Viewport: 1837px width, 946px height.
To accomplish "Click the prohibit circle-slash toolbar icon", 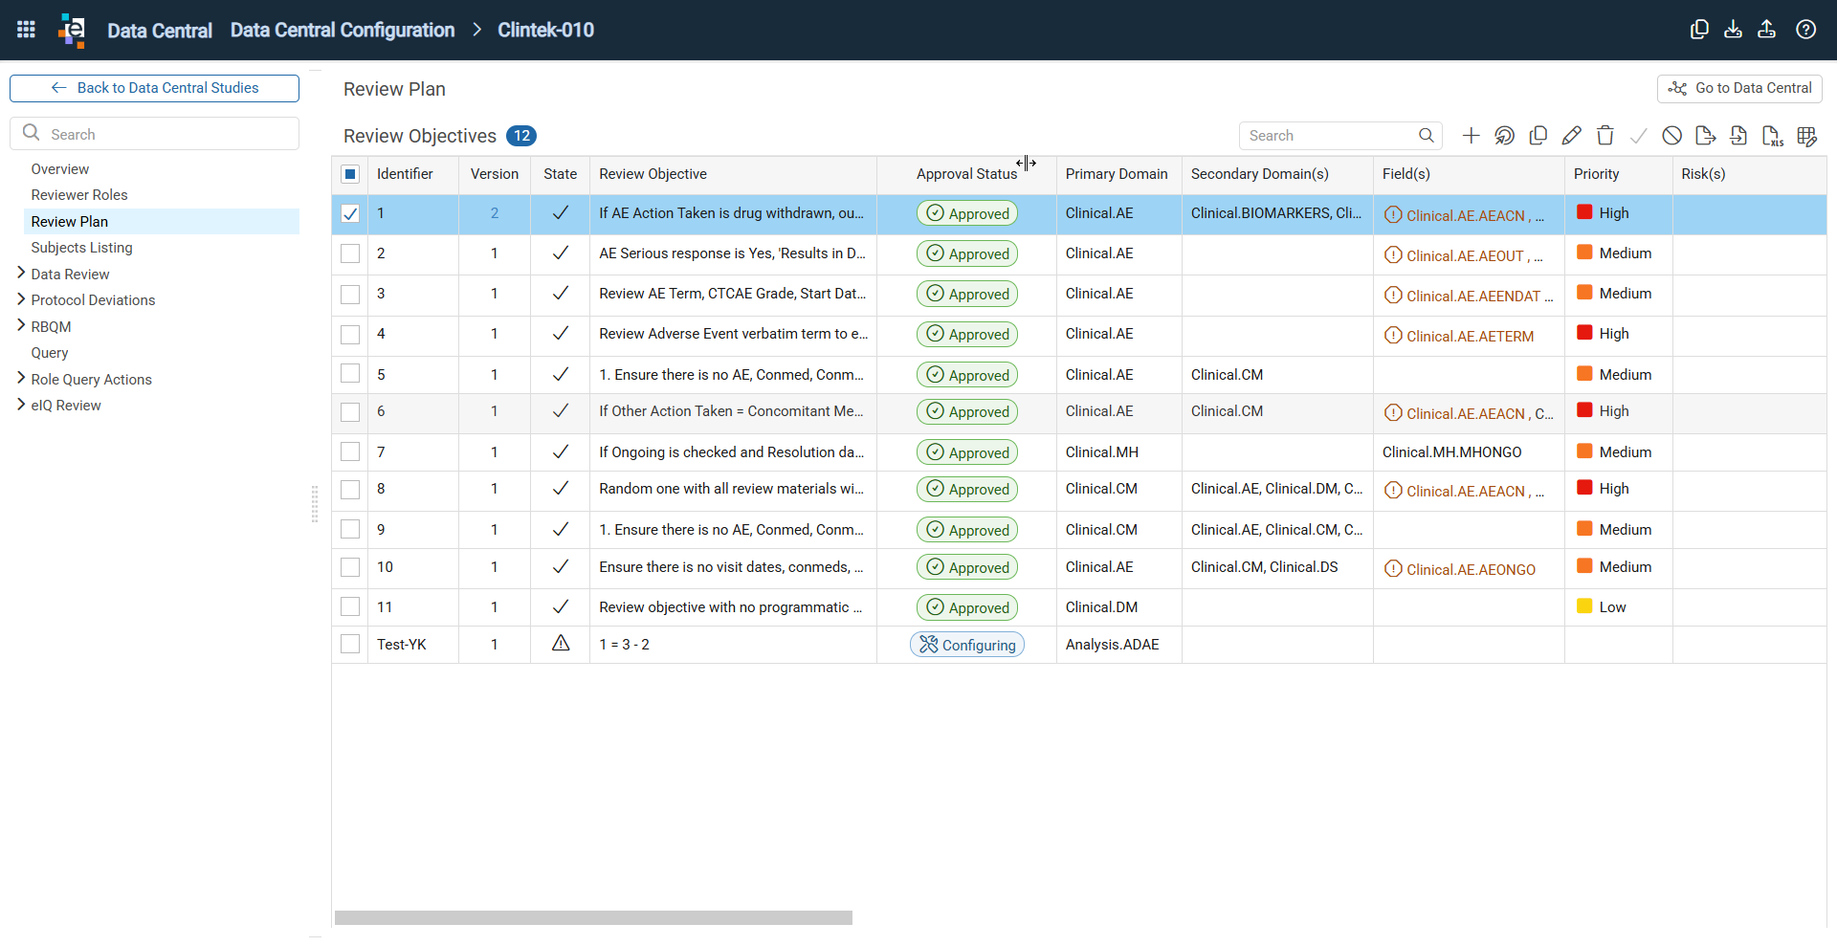I will point(1672,136).
